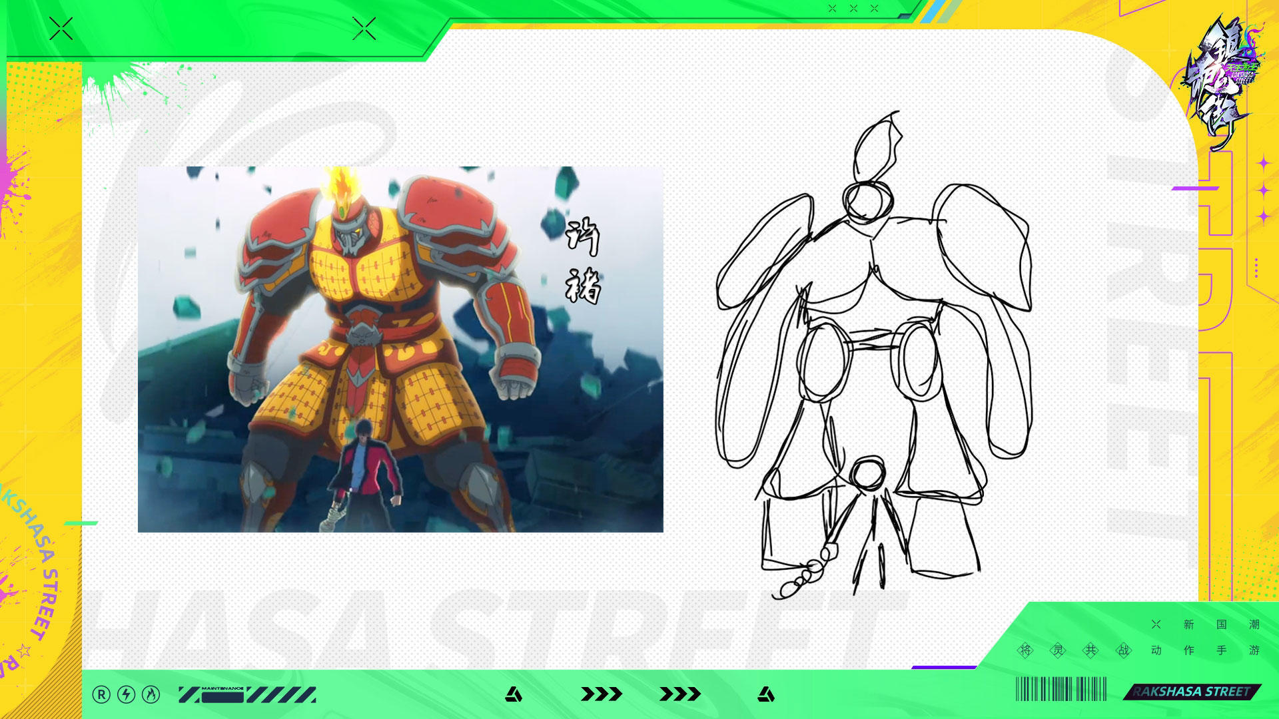Open the armored giant reference image
This screenshot has width=1279, height=719.
click(x=400, y=349)
